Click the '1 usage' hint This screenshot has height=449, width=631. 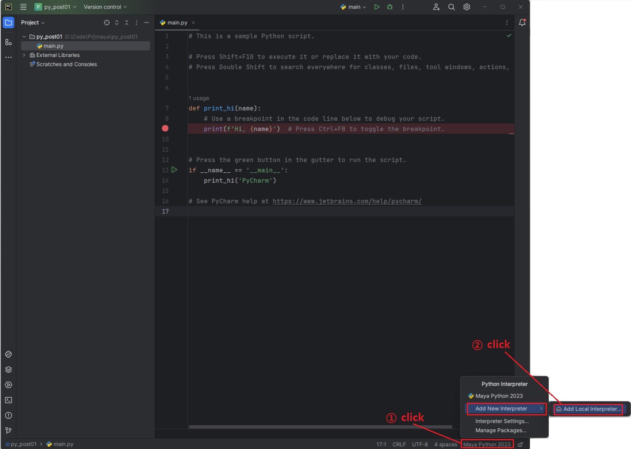(199, 98)
